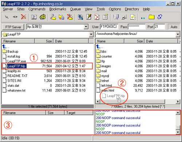Click the FTP Server button
182x142 pixels.
pos(13,27)
